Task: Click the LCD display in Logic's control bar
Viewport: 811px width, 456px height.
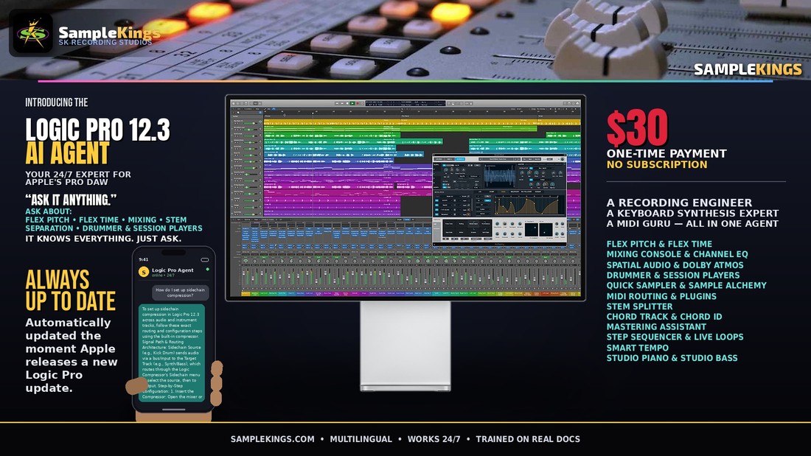Action: pos(405,103)
